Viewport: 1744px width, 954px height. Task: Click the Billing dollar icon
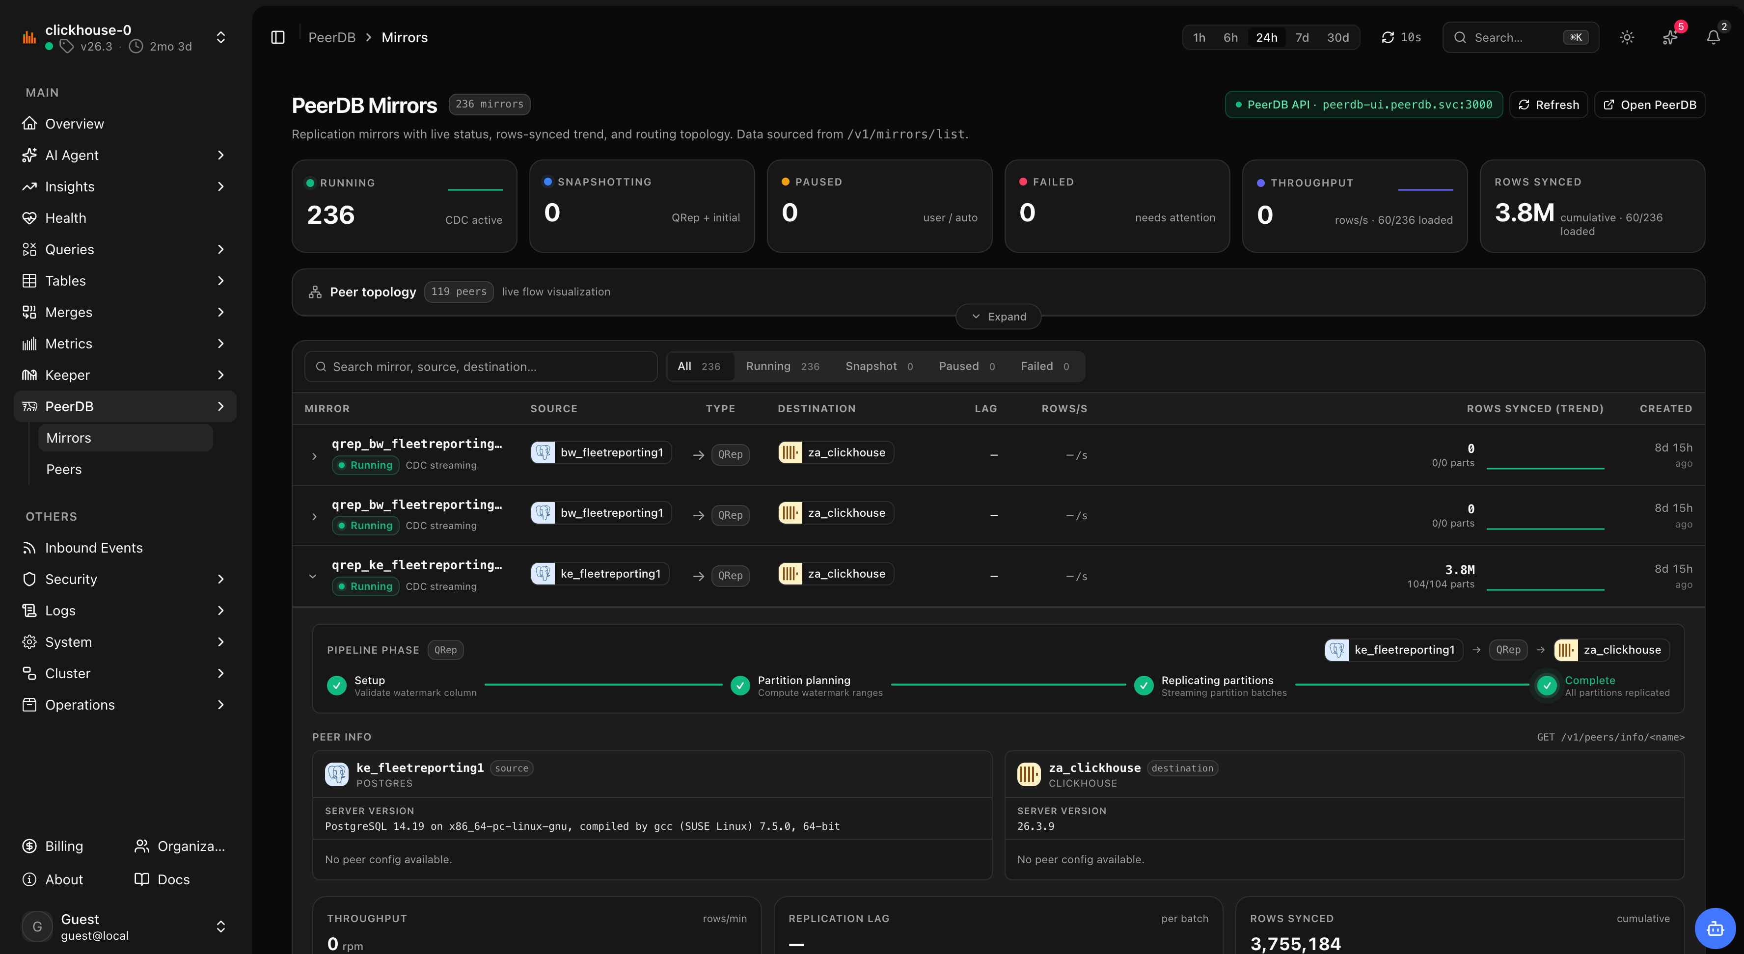click(29, 847)
